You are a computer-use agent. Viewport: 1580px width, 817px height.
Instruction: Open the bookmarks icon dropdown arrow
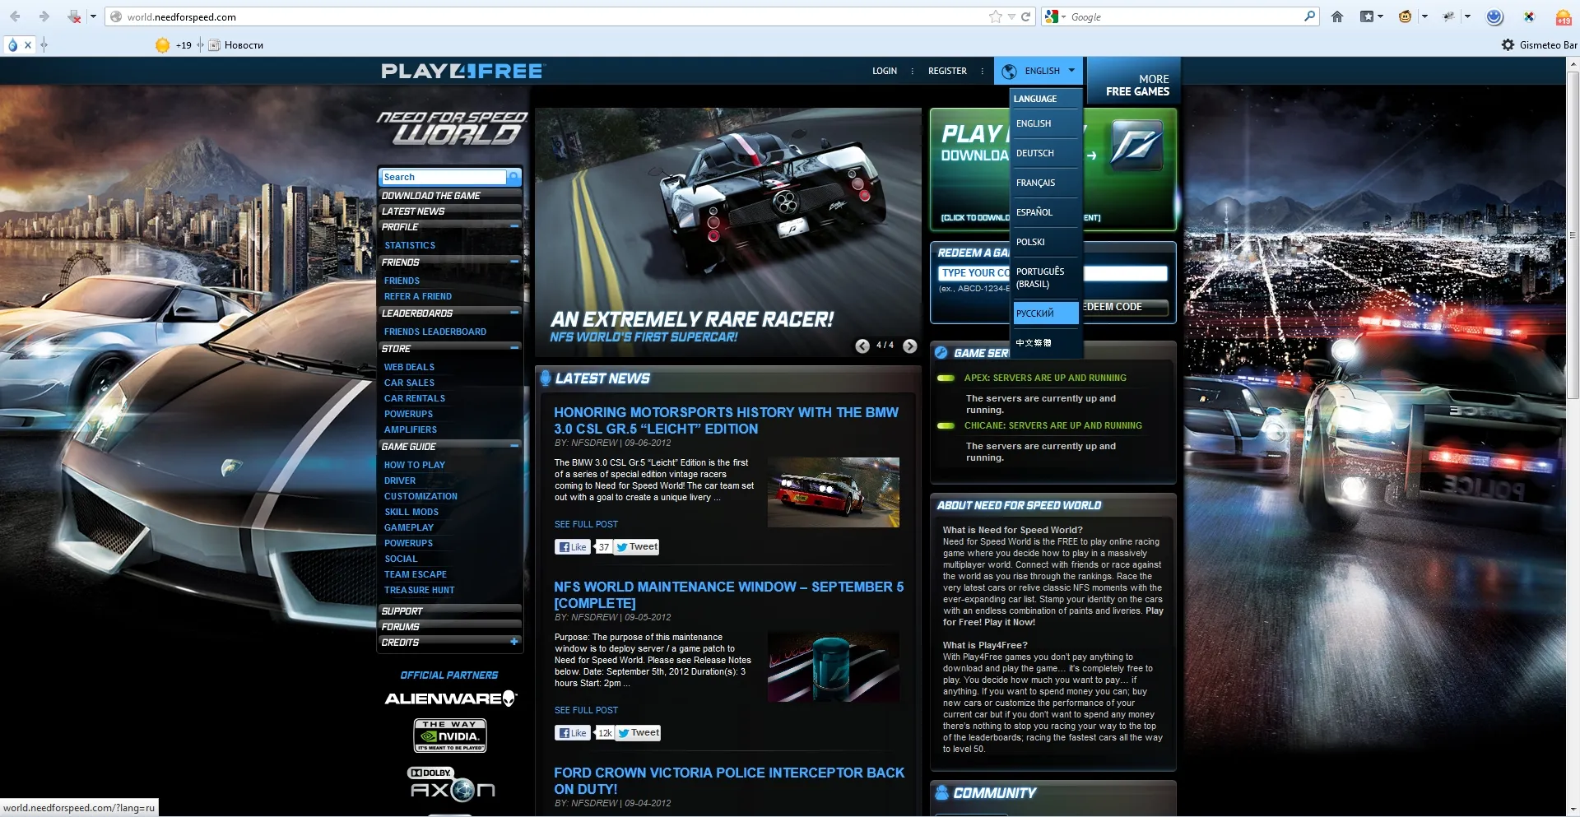pos(1380,16)
